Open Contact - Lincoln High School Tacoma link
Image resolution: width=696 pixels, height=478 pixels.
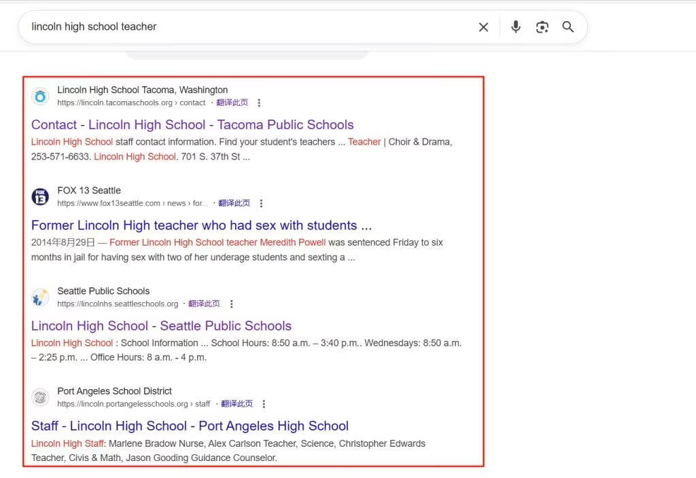tap(192, 125)
